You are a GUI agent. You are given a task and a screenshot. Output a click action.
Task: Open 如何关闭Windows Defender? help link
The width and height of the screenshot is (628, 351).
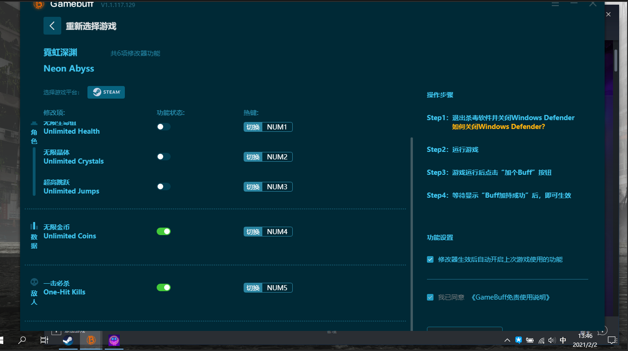pos(498,127)
